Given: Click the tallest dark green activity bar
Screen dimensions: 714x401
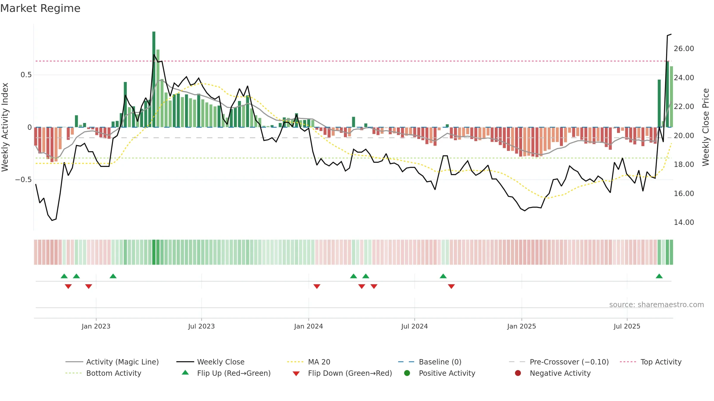Looking at the screenshot, I should pos(154,79).
